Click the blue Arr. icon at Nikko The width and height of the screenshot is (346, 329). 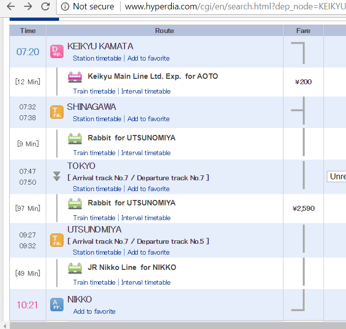click(57, 304)
